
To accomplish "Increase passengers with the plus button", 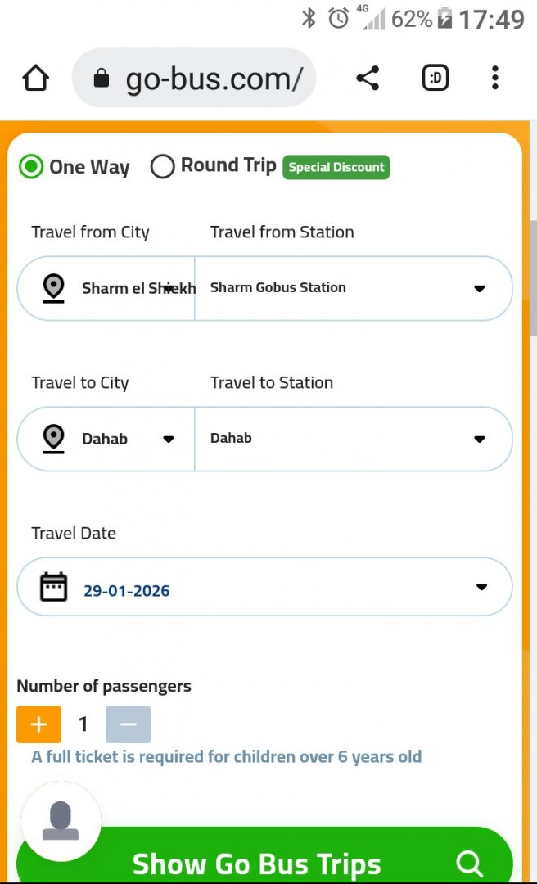I will coord(38,724).
